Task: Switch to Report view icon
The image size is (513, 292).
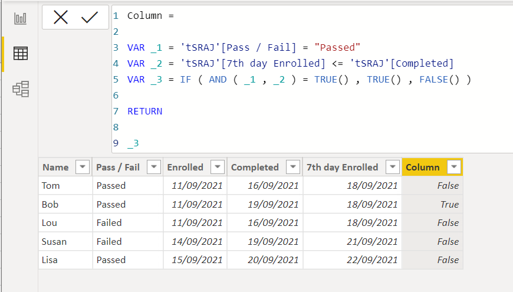Action: point(20,18)
